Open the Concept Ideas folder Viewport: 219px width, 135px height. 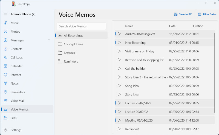(x=73, y=44)
